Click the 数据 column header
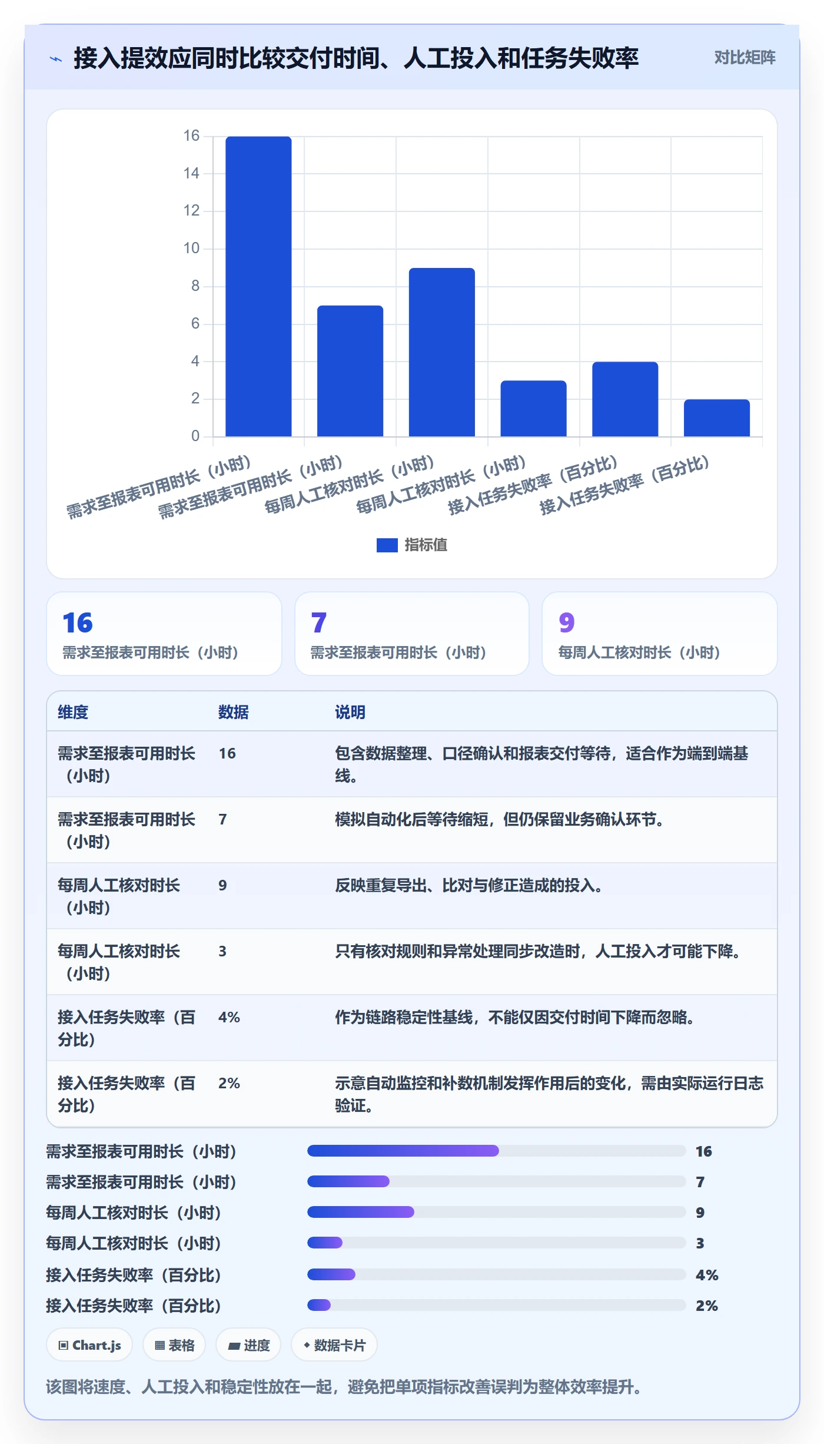Image resolution: width=824 pixels, height=1444 pixels. (234, 712)
